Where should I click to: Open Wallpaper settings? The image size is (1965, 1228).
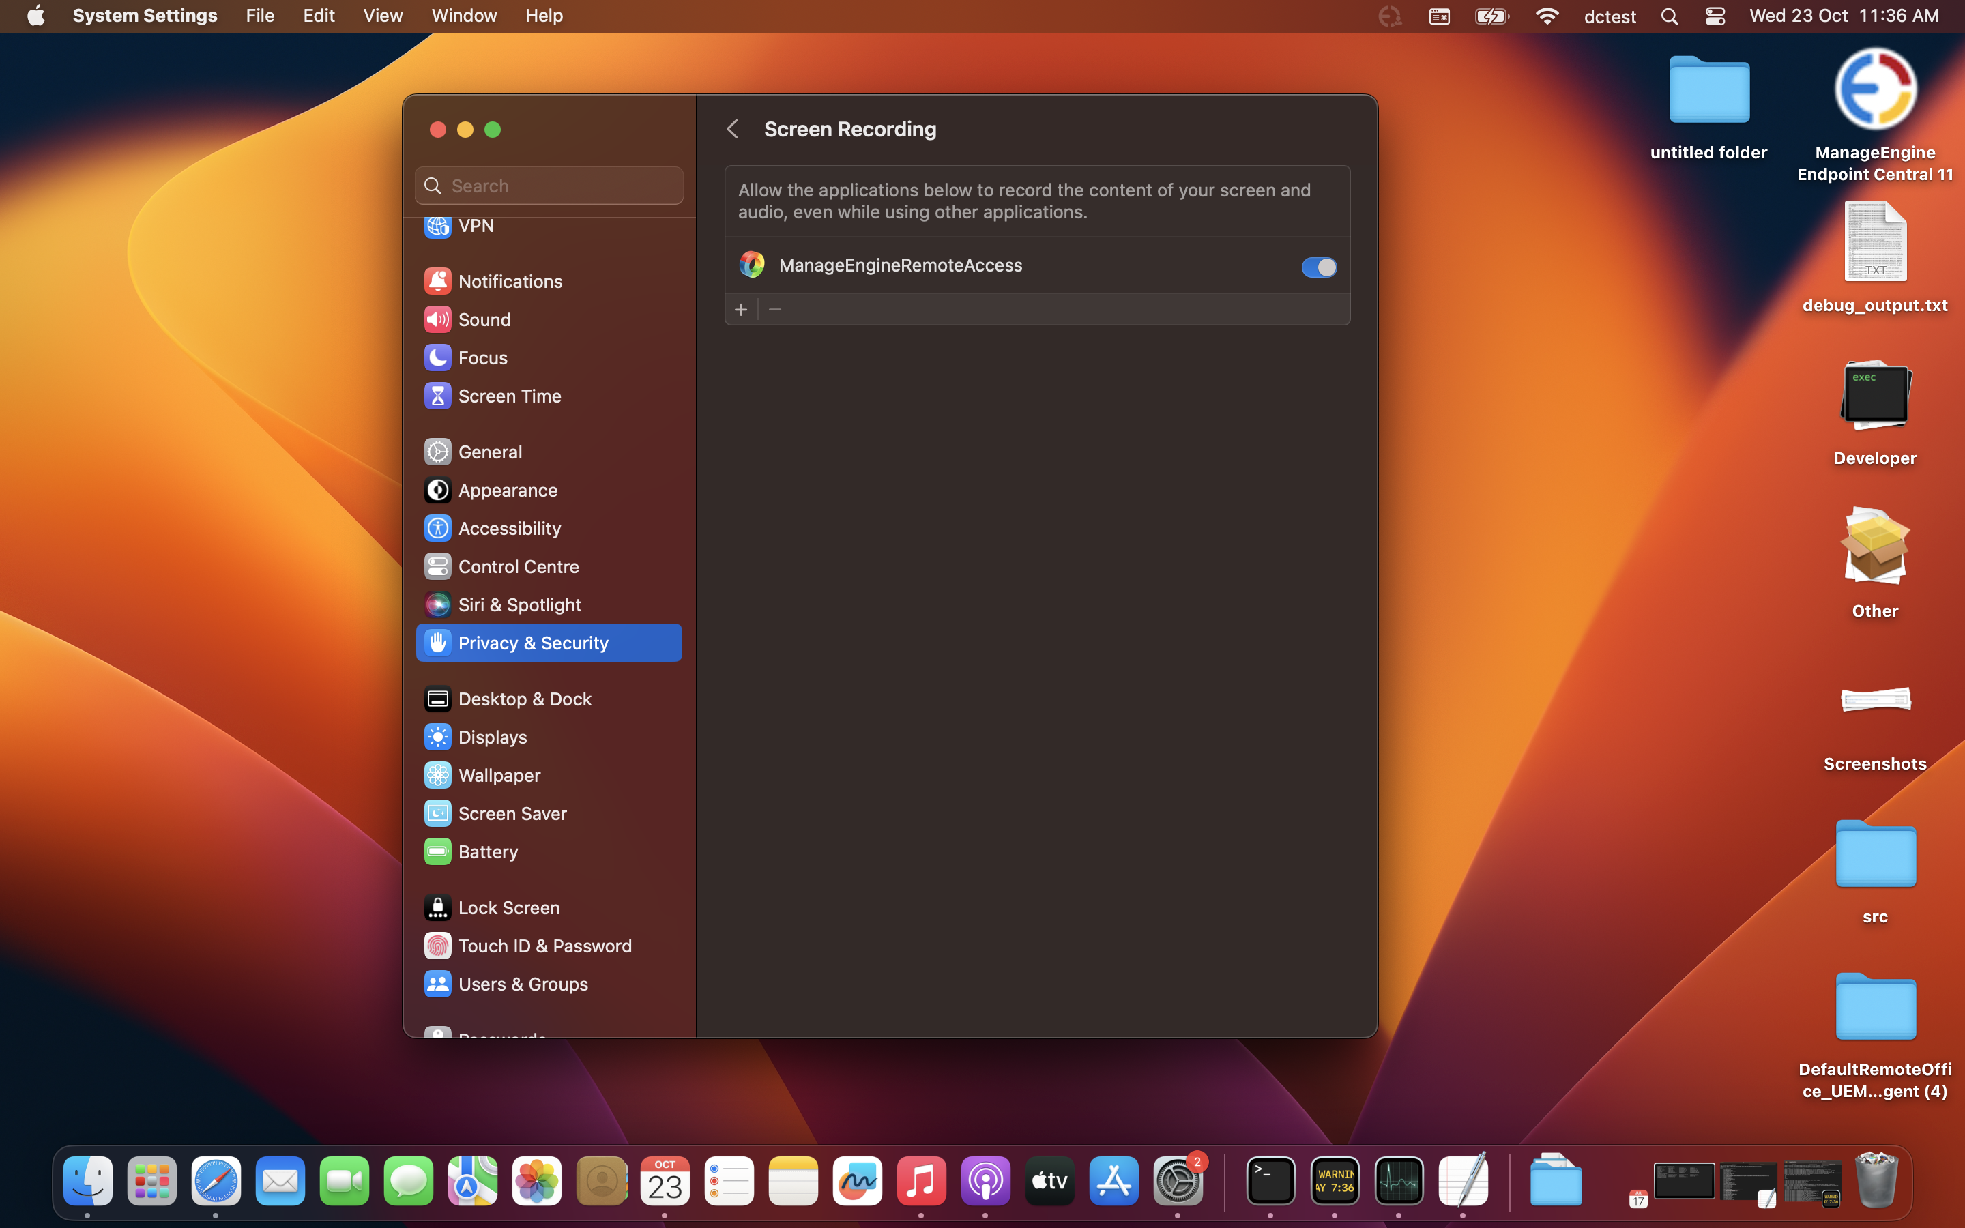click(500, 775)
